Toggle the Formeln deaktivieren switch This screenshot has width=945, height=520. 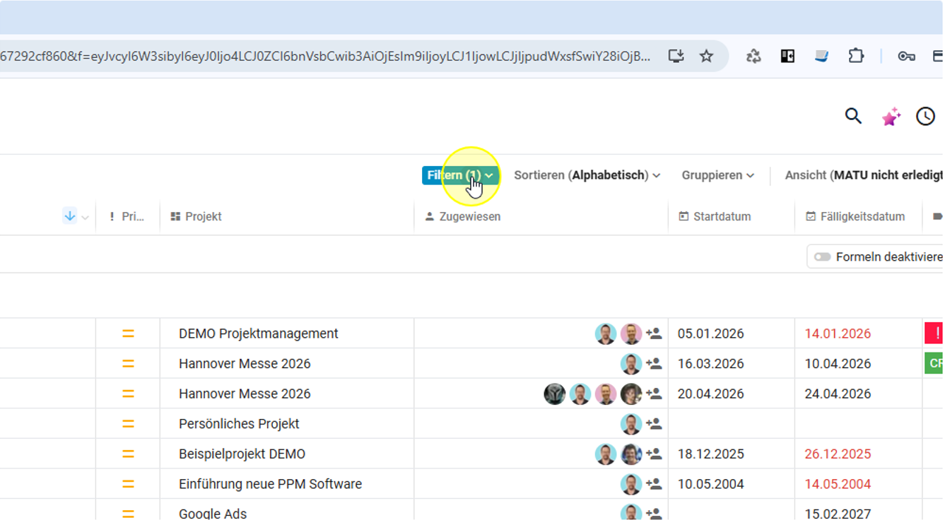click(822, 257)
